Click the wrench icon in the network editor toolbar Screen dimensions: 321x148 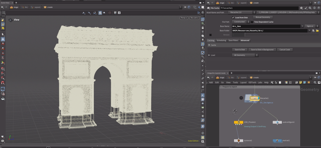(x=272, y=82)
